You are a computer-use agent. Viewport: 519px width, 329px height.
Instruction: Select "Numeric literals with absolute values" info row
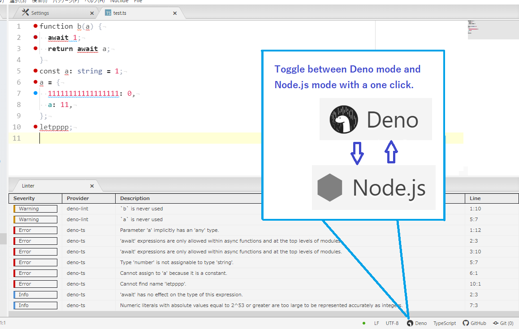click(x=264, y=306)
